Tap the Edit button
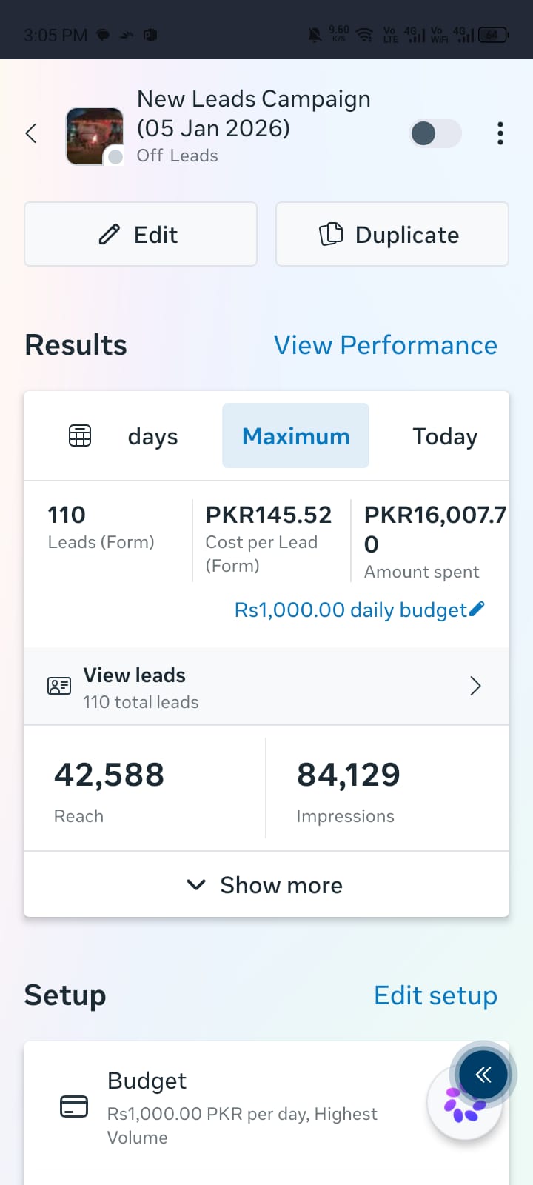 pyautogui.click(x=141, y=234)
